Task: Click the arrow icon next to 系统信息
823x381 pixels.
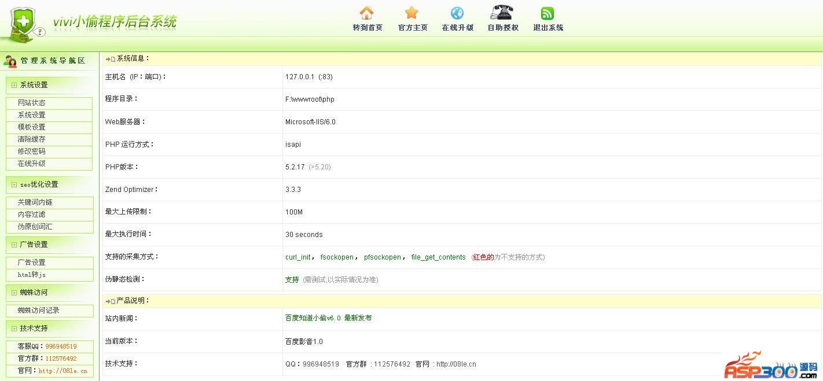Action: pos(110,59)
